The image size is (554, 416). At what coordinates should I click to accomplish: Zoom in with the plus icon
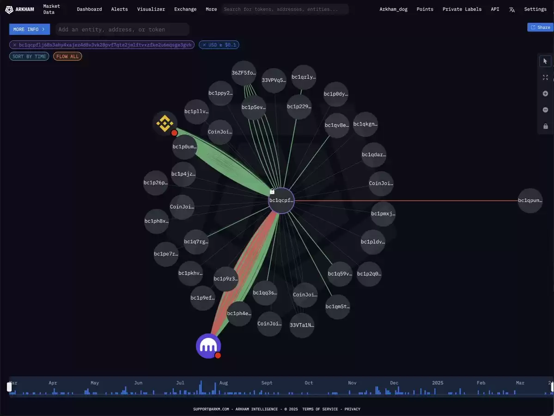[x=545, y=94]
